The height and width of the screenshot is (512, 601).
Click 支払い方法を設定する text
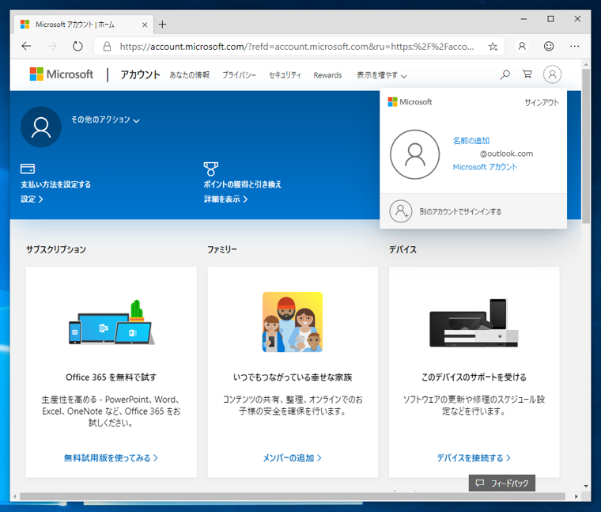pyautogui.click(x=55, y=184)
